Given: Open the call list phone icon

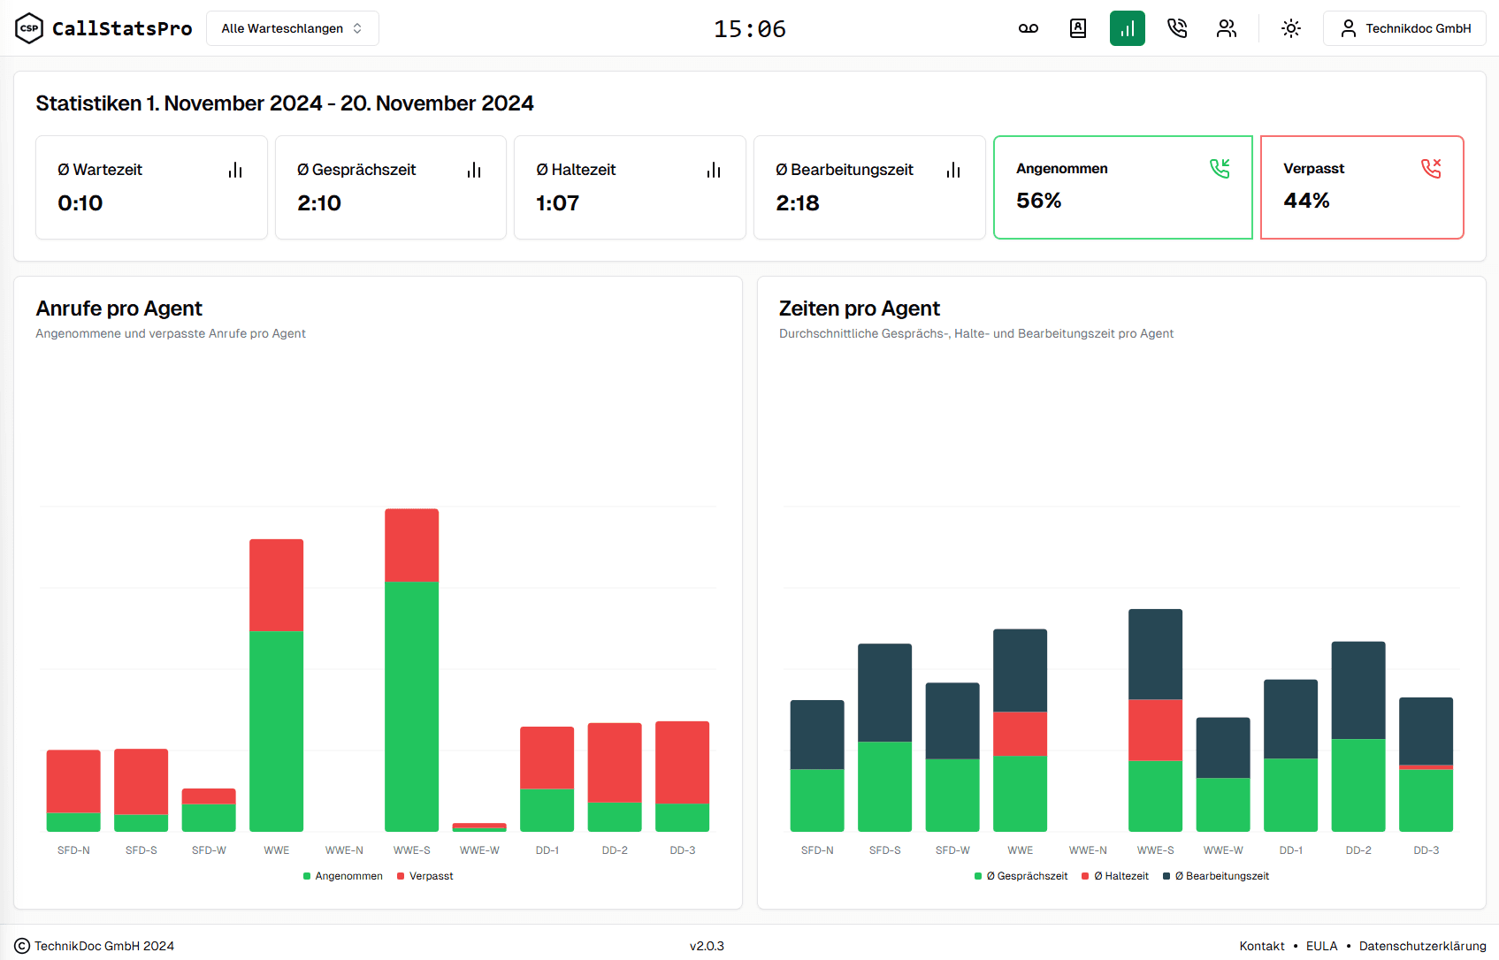Looking at the screenshot, I should [x=1177, y=28].
